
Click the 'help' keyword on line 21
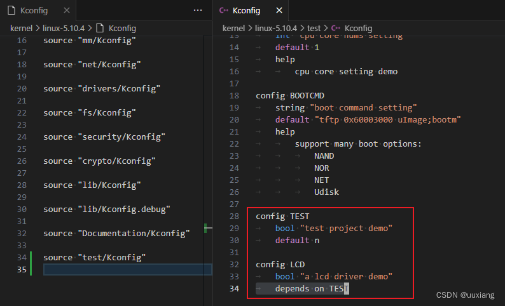[285, 132]
